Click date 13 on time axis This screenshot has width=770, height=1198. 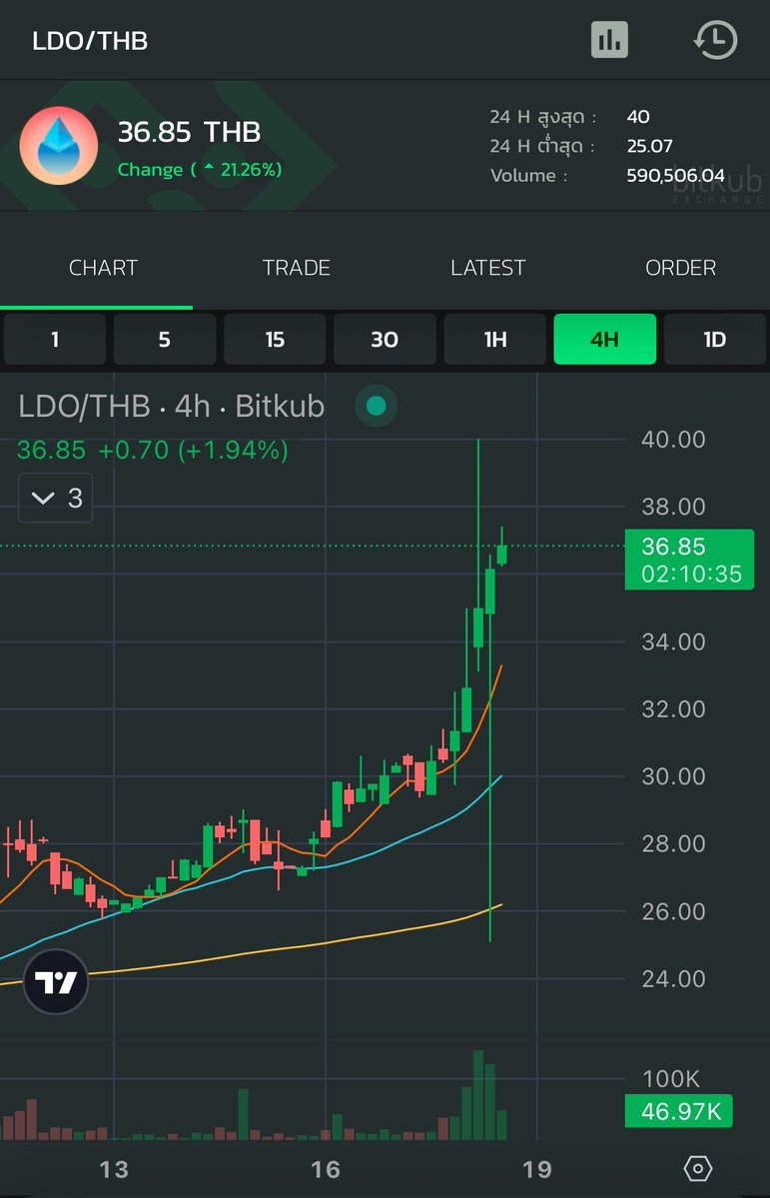click(x=113, y=1170)
